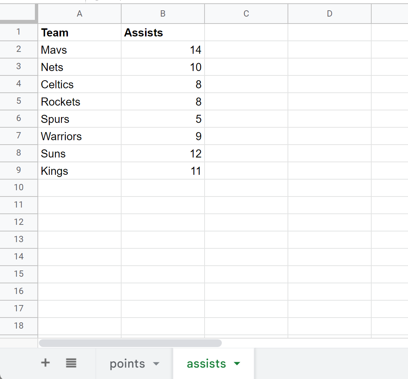This screenshot has height=379, width=408.
Task: Select row 18 header
Action: click(x=19, y=326)
